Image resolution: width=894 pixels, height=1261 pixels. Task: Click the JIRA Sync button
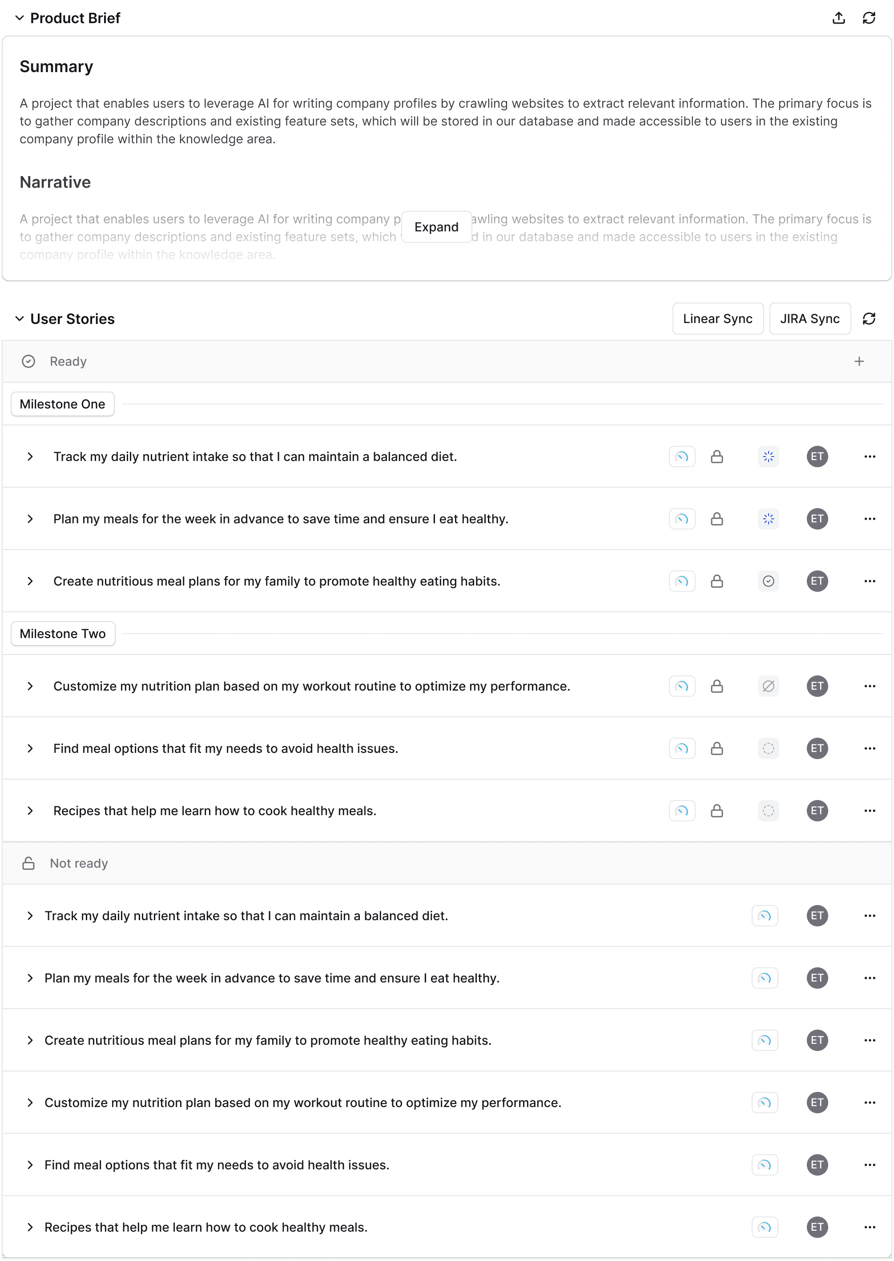809,319
